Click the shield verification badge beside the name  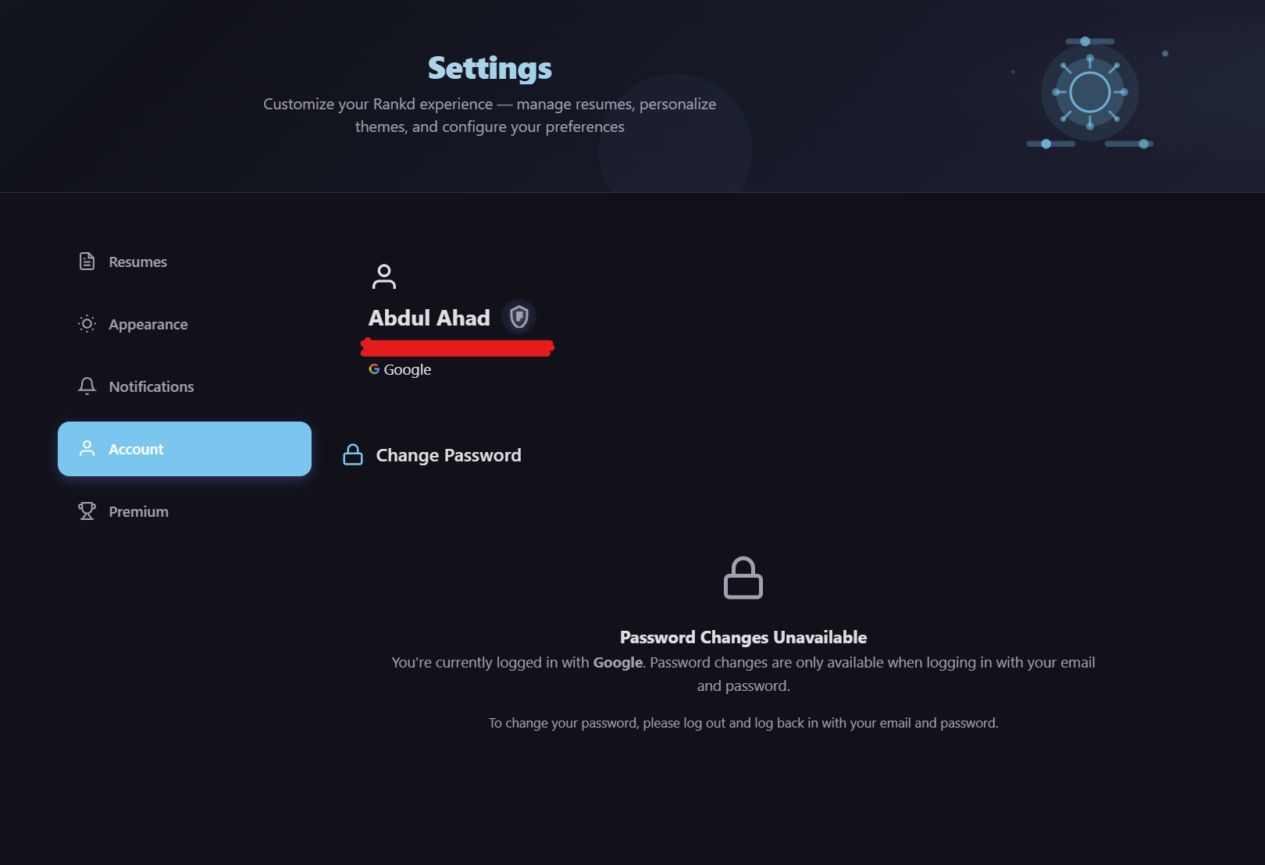tap(518, 317)
